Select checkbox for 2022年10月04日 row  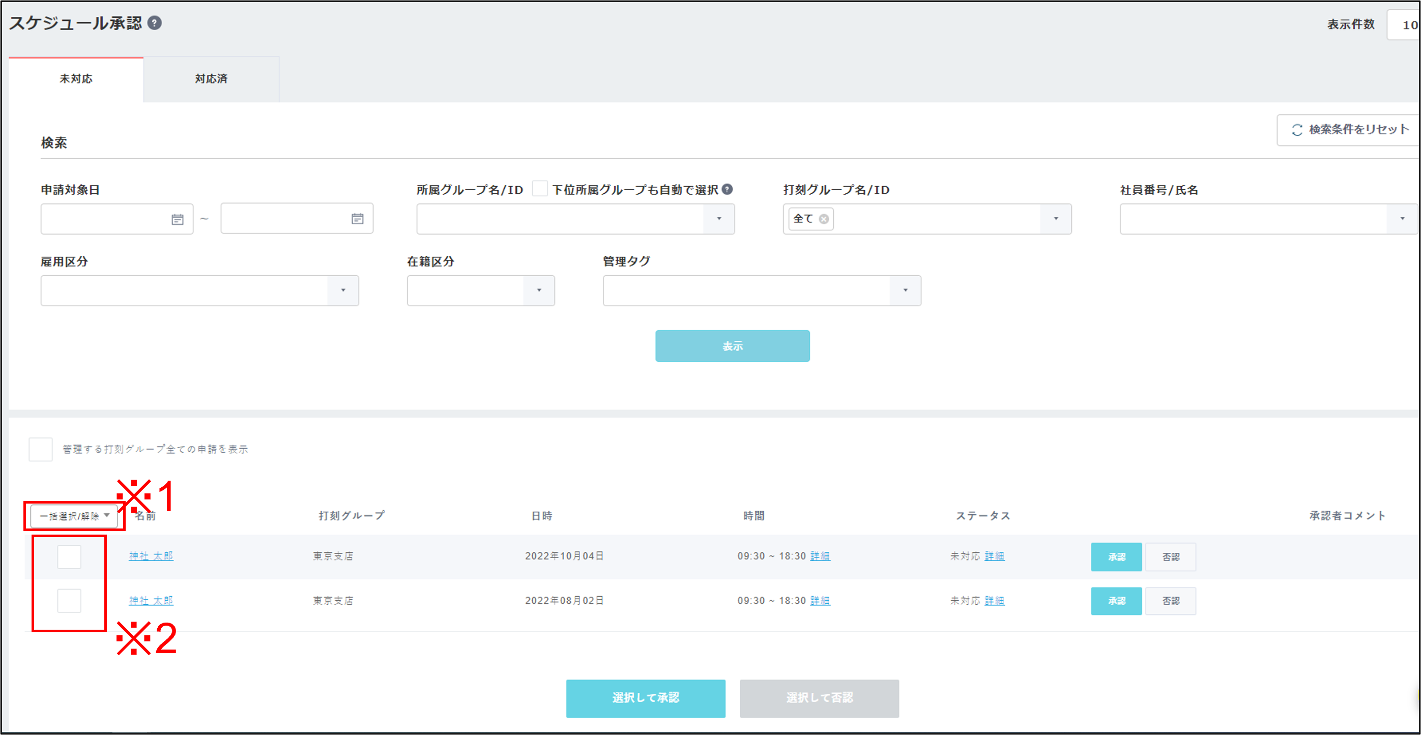pyautogui.click(x=70, y=556)
